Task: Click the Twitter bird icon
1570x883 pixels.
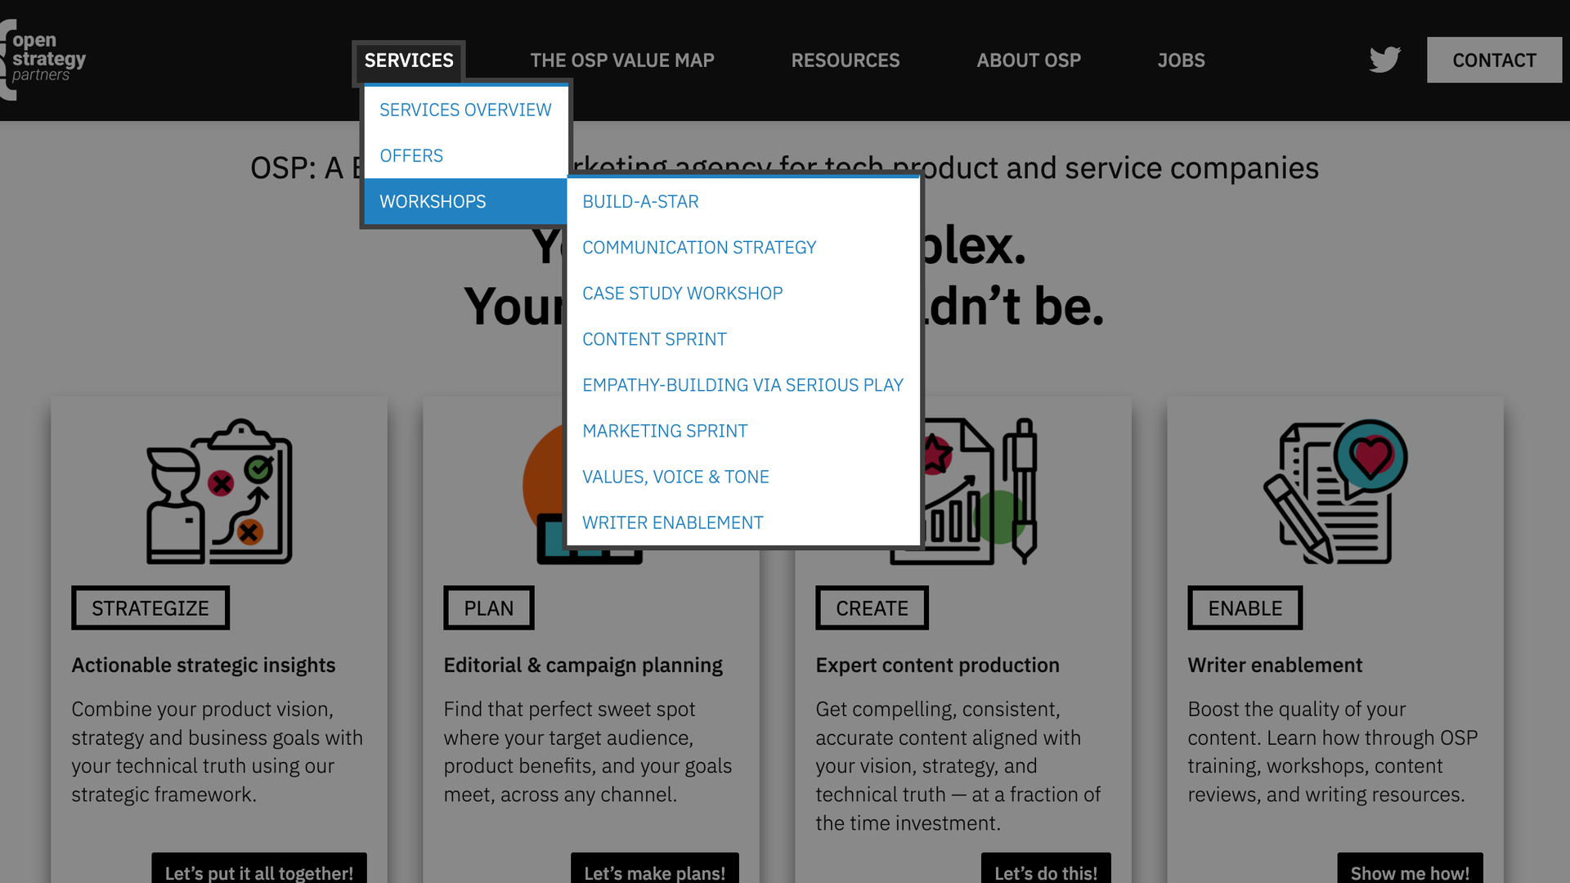Action: 1384,60
